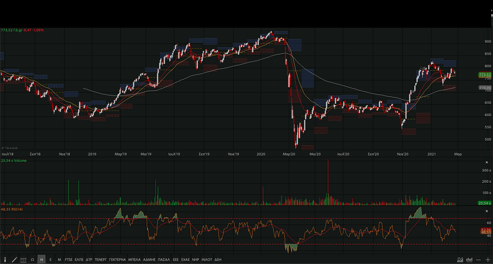Select the line drawing tool
493x264 pixels.
[14, 260]
